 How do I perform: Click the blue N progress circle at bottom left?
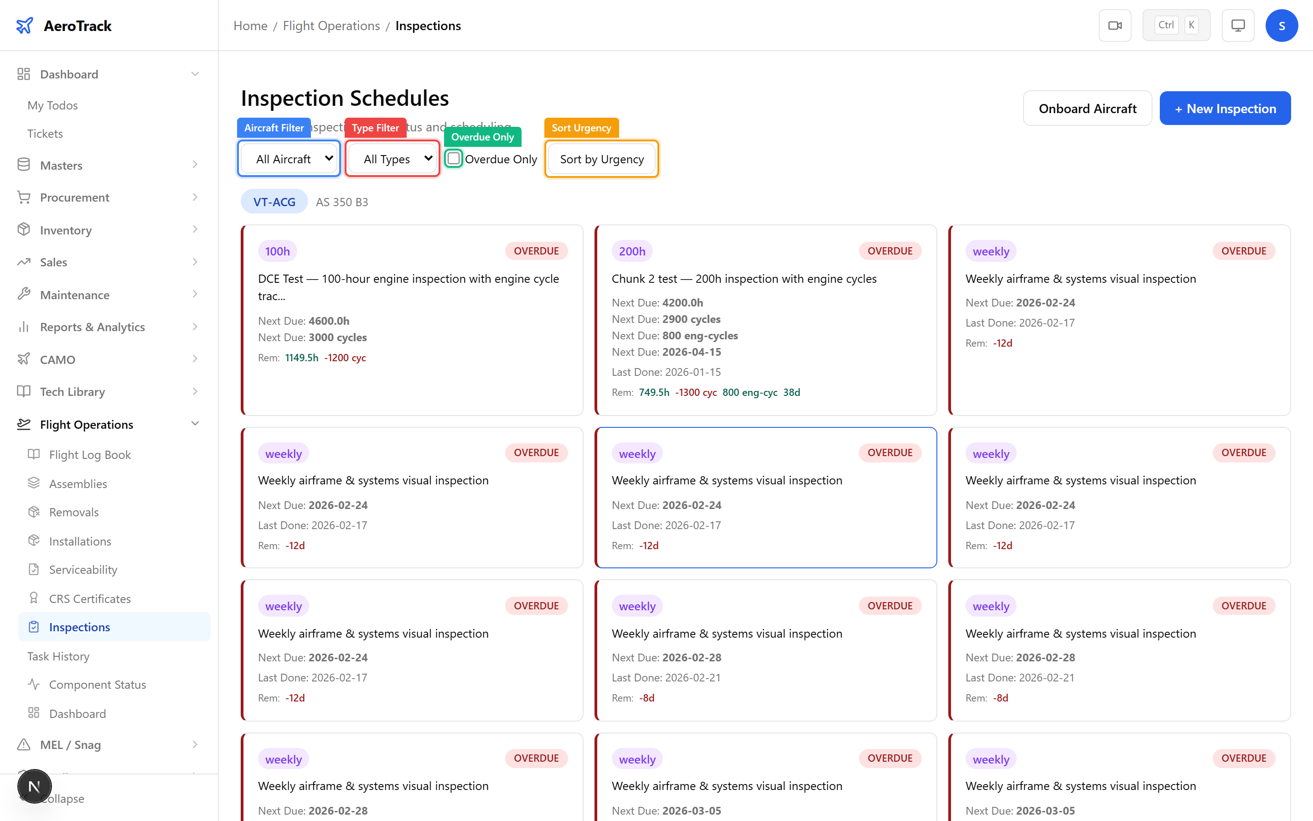[34, 786]
